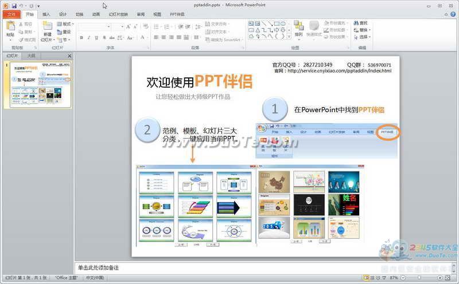The height and width of the screenshot is (284, 459).
Task: Switch to the 插入 (Insert) ribbon tab
Action: pyautogui.click(x=46, y=14)
